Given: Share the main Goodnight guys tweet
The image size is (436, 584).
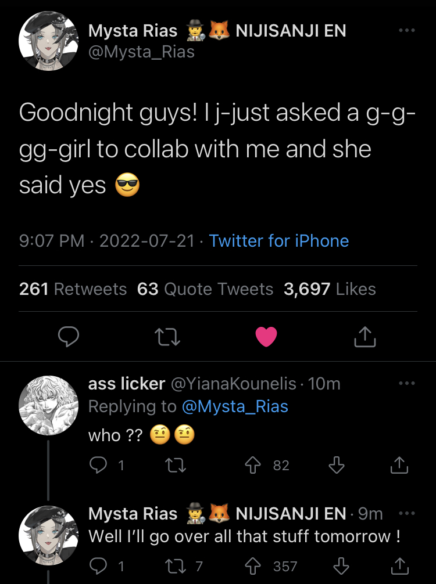Looking at the screenshot, I should [364, 336].
